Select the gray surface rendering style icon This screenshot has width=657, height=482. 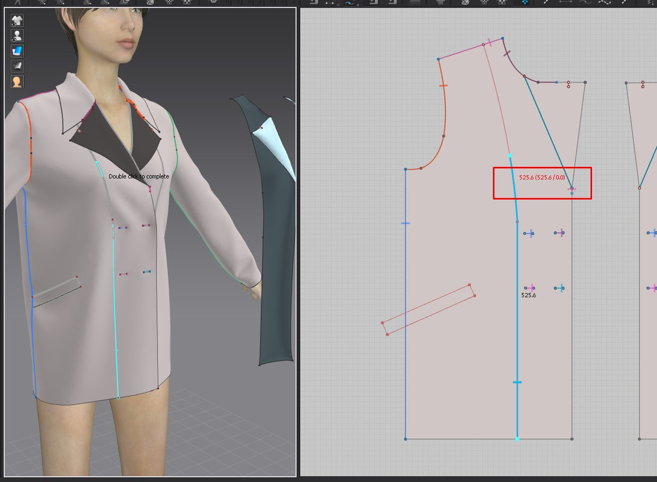tap(17, 66)
